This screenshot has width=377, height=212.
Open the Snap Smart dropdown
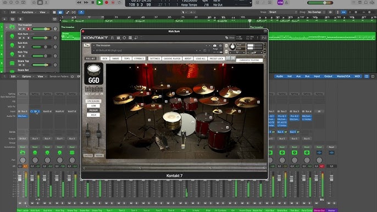click(x=282, y=12)
